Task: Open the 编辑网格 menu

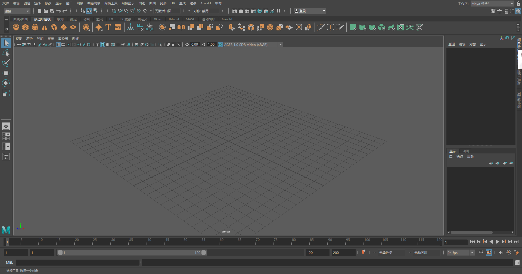Action: point(94,3)
